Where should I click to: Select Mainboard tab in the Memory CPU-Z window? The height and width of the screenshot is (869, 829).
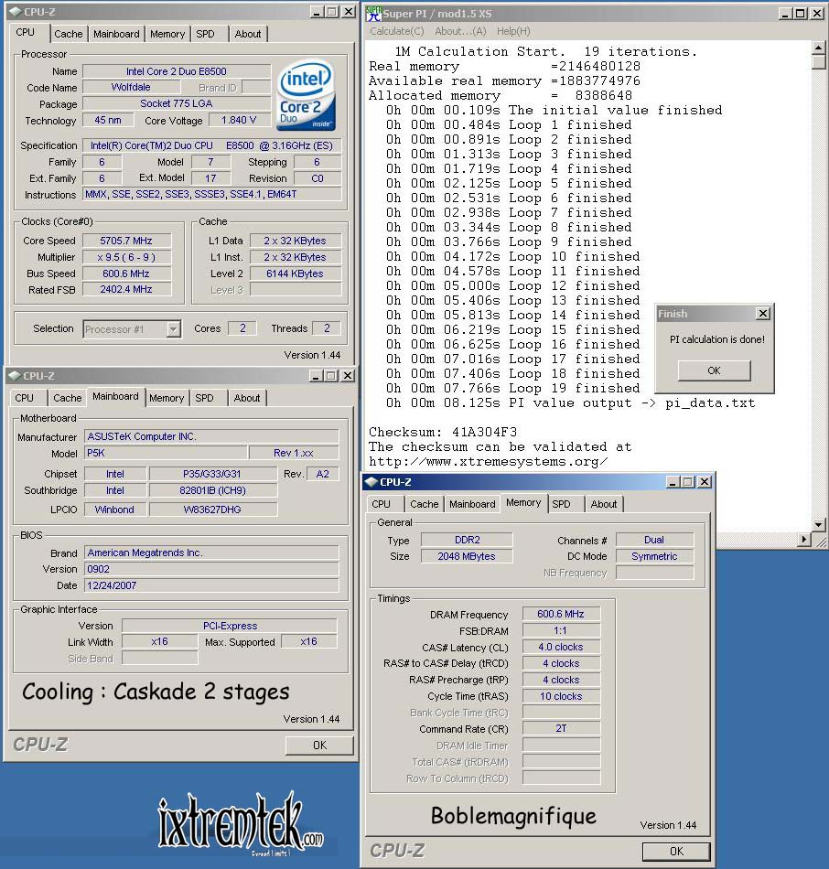coord(472,504)
